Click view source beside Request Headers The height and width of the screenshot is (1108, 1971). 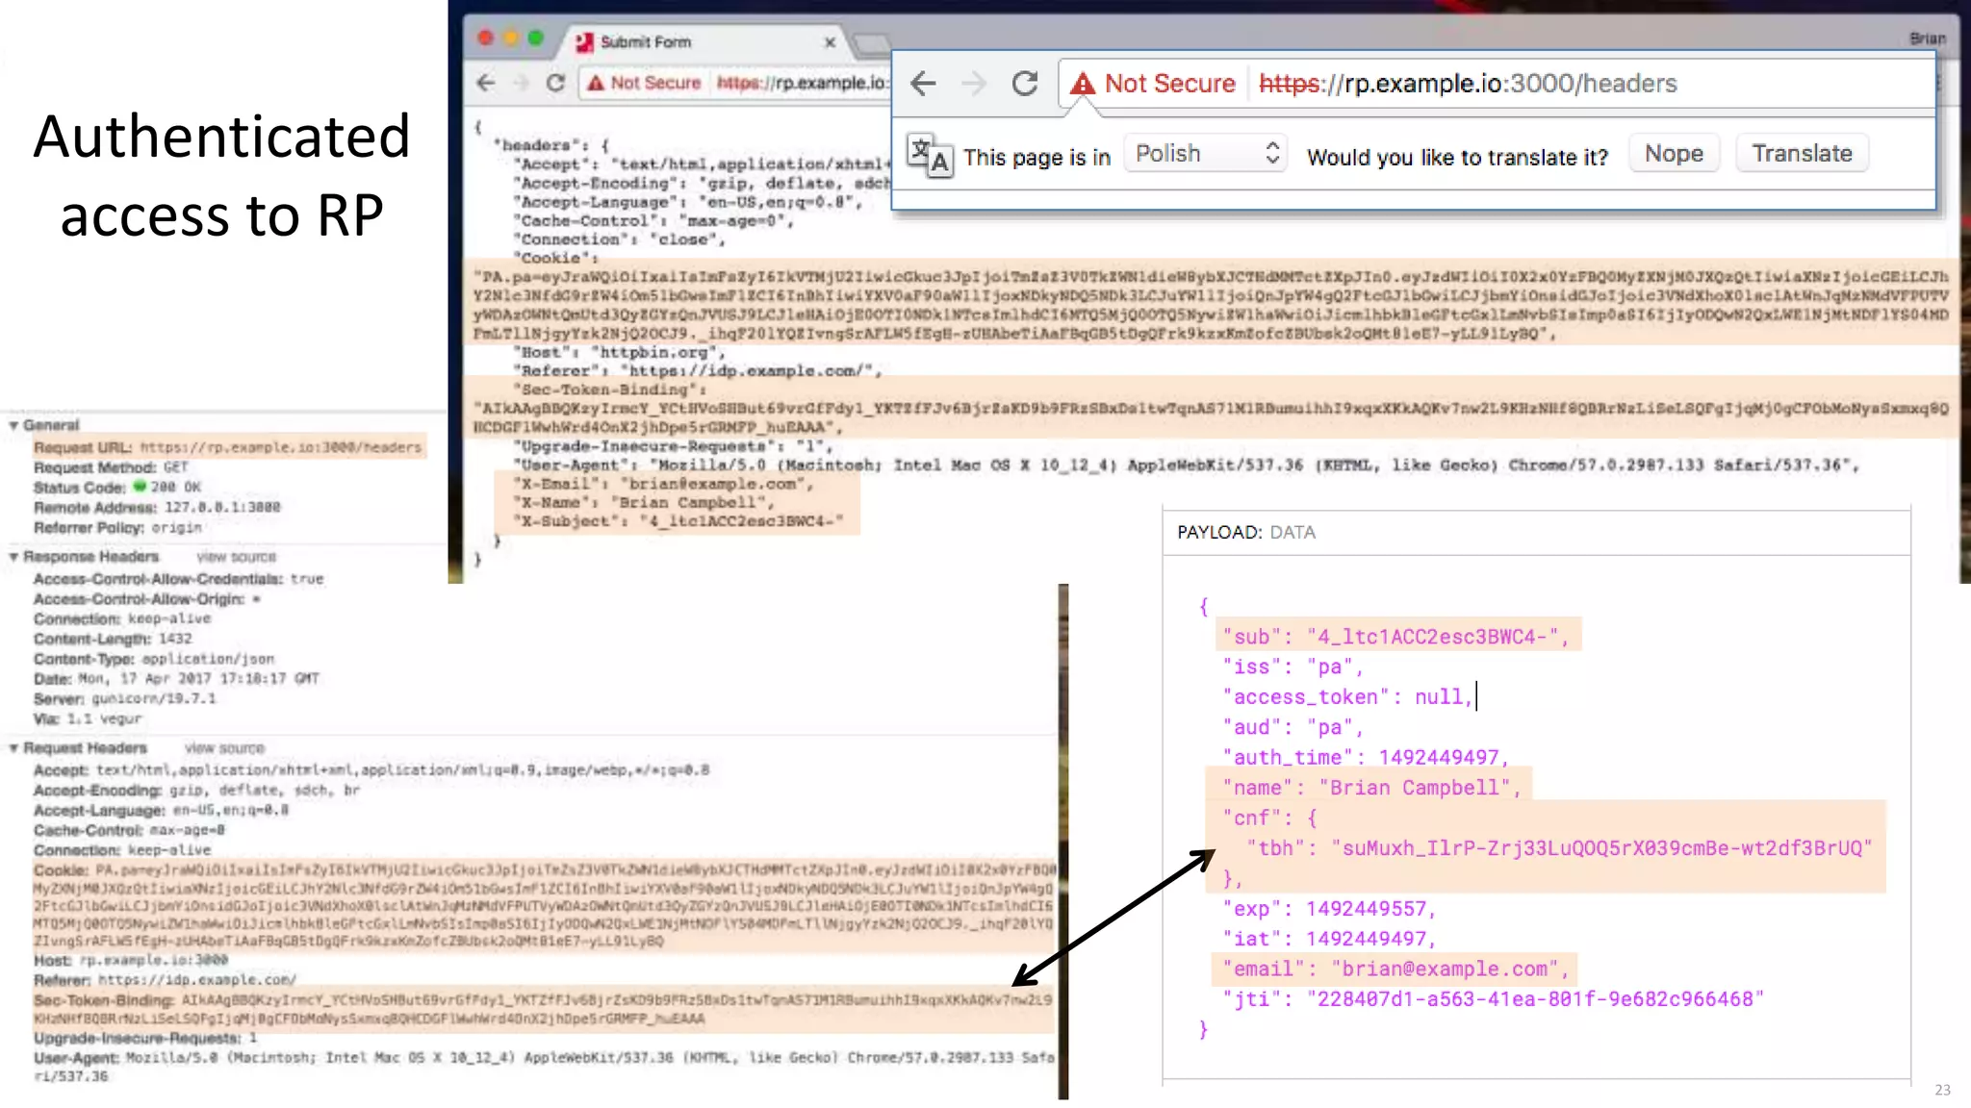(x=224, y=748)
